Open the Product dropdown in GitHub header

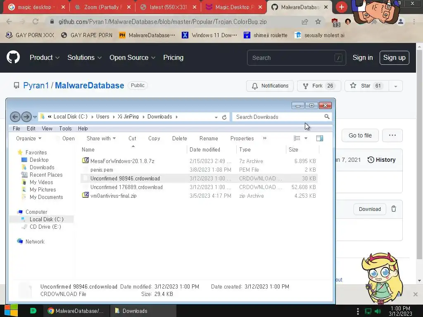point(45,57)
